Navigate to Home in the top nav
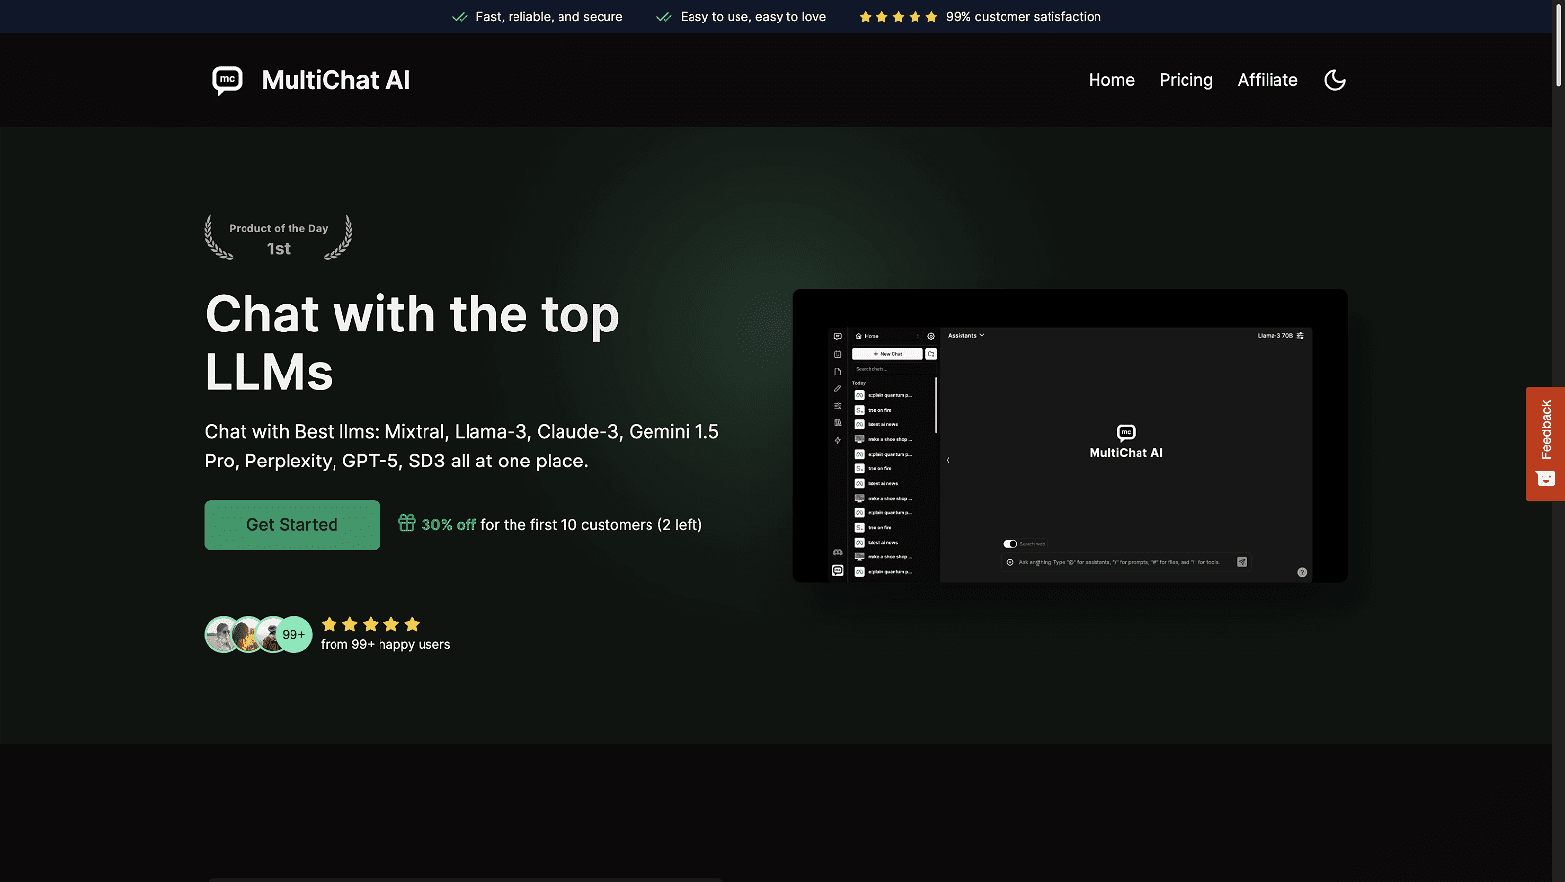Image resolution: width=1565 pixels, height=882 pixels. 1111,80
